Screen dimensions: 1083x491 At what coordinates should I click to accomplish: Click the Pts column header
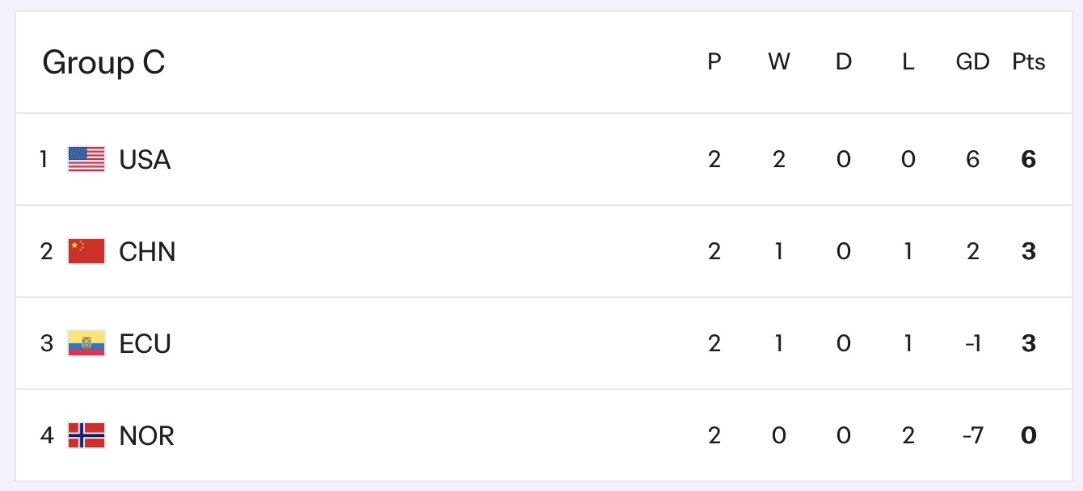(x=1028, y=62)
